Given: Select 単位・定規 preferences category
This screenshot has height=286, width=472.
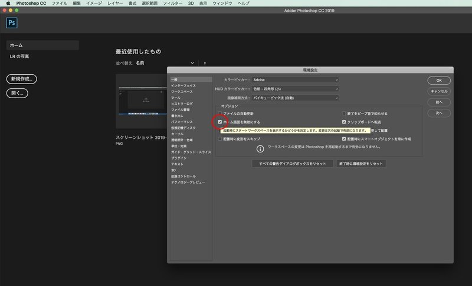Looking at the screenshot, I should [x=179, y=146].
